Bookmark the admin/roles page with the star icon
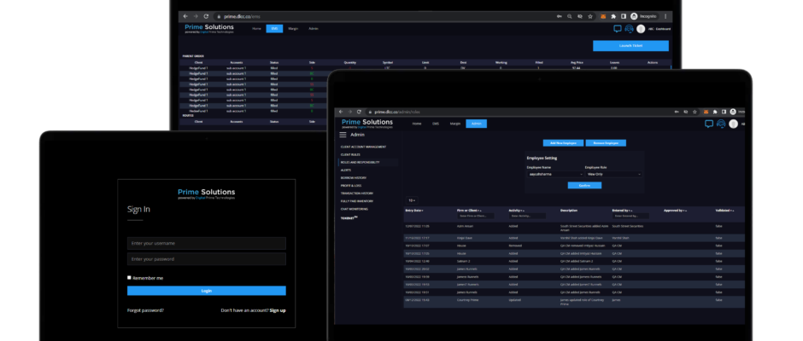Image resolution: width=803 pixels, height=341 pixels. point(695,112)
